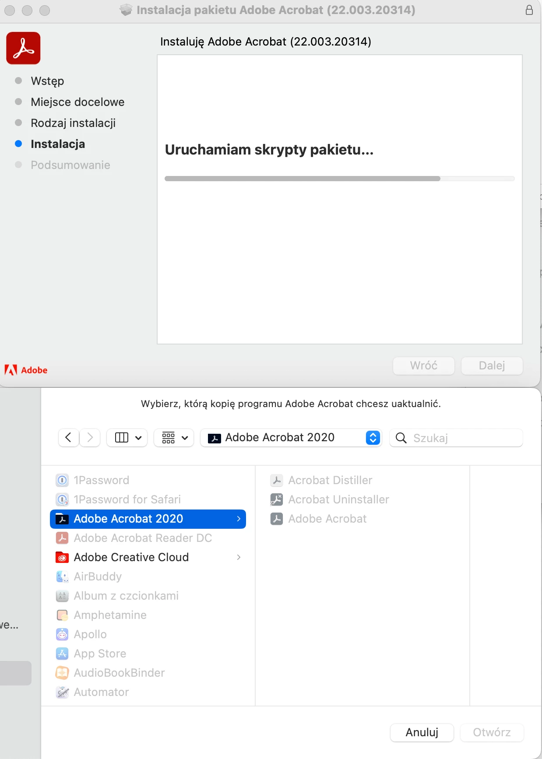The height and width of the screenshot is (759, 542).
Task: Click the Acrobat Distiller icon
Action: click(x=277, y=480)
